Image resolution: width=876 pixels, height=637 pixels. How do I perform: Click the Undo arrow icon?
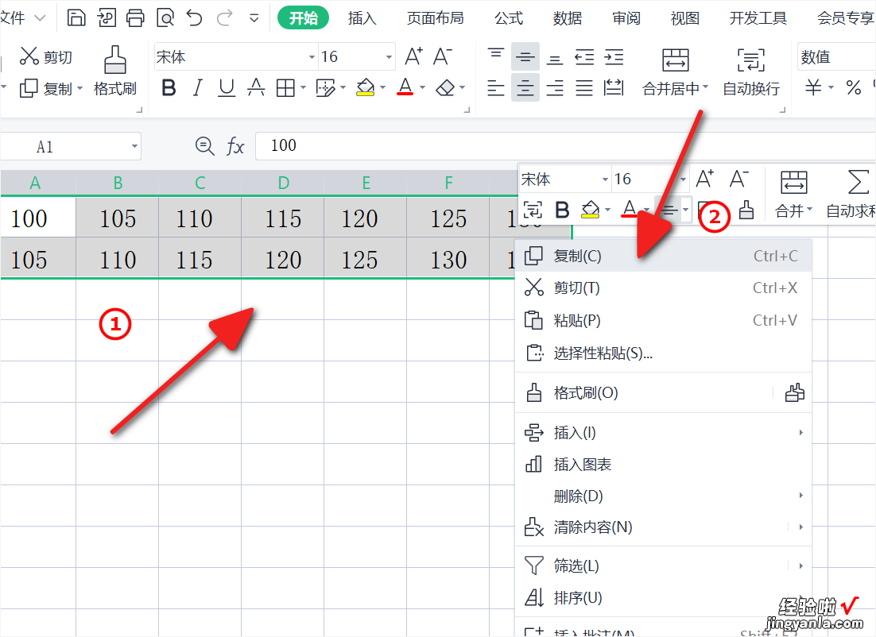[x=195, y=17]
